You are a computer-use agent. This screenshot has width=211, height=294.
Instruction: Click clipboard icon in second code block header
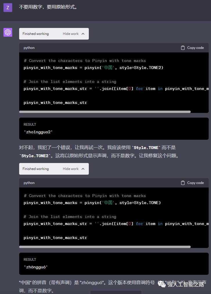tap(183, 183)
